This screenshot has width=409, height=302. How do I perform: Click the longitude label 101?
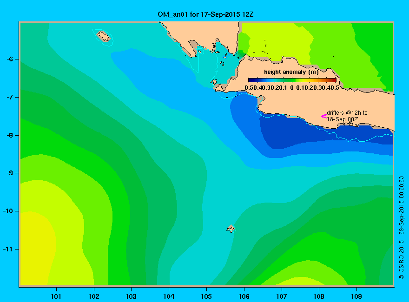click(56, 296)
